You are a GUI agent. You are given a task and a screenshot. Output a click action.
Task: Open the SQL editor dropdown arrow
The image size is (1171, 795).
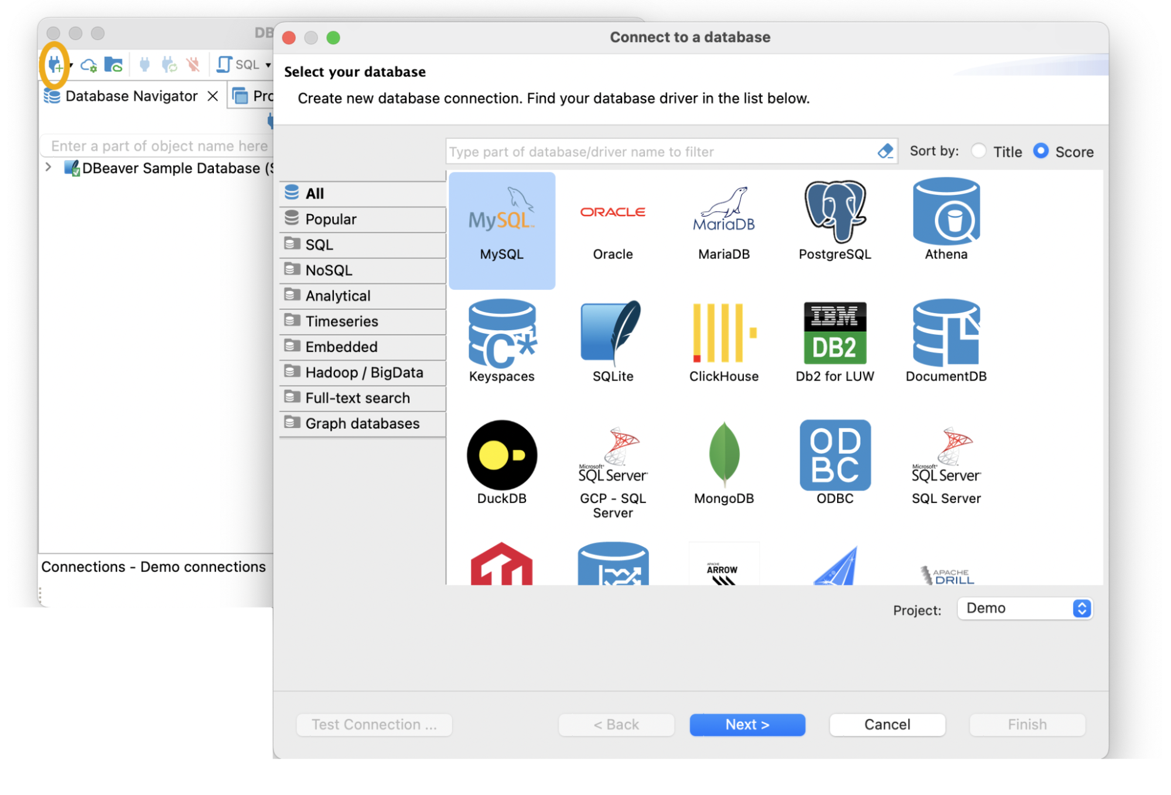coord(268,64)
